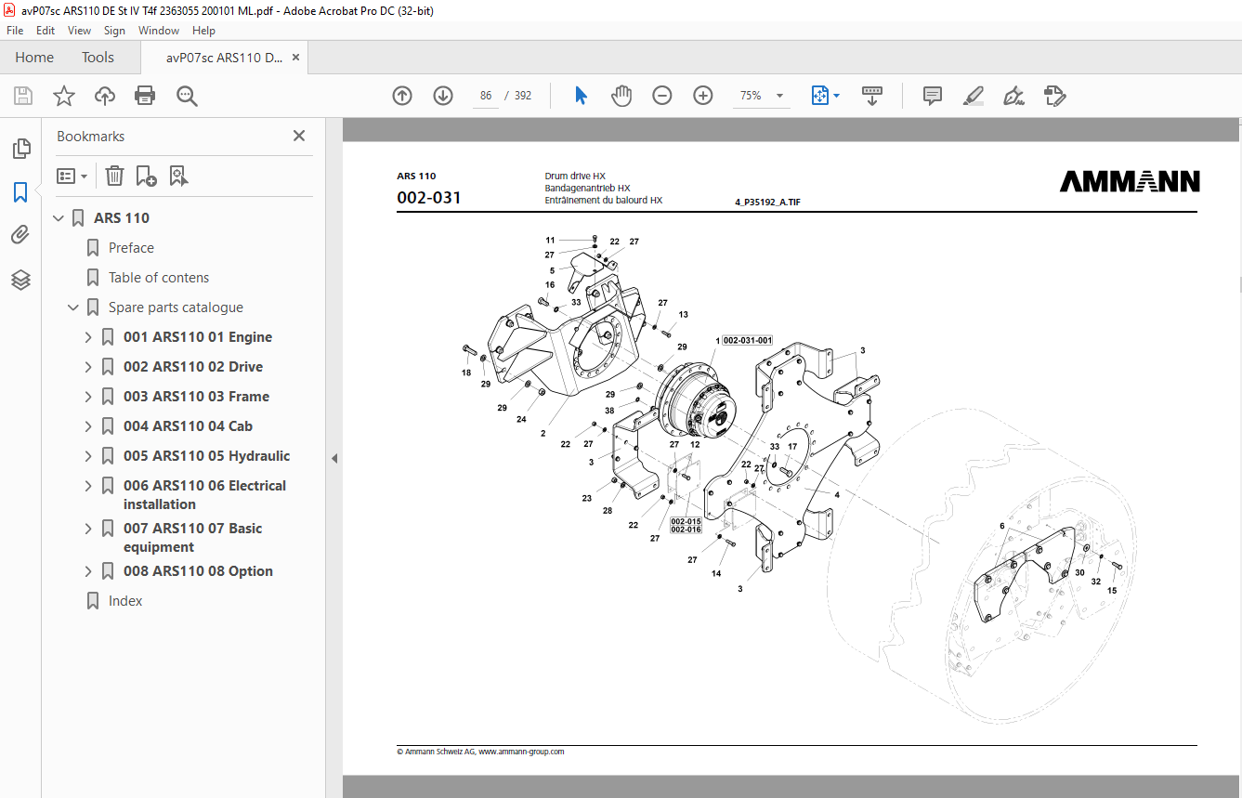Screen dimensions: 1242x798
Task: Click the Print icon
Action: click(x=145, y=96)
